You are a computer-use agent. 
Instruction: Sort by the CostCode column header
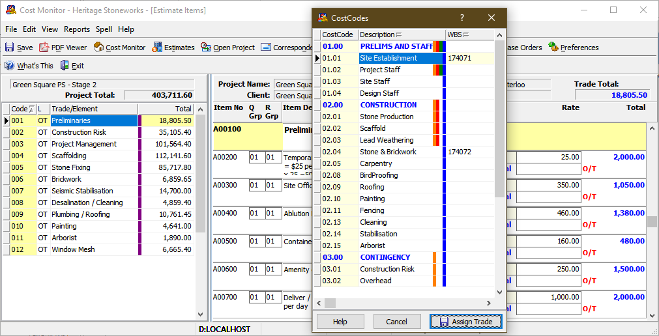click(340, 35)
